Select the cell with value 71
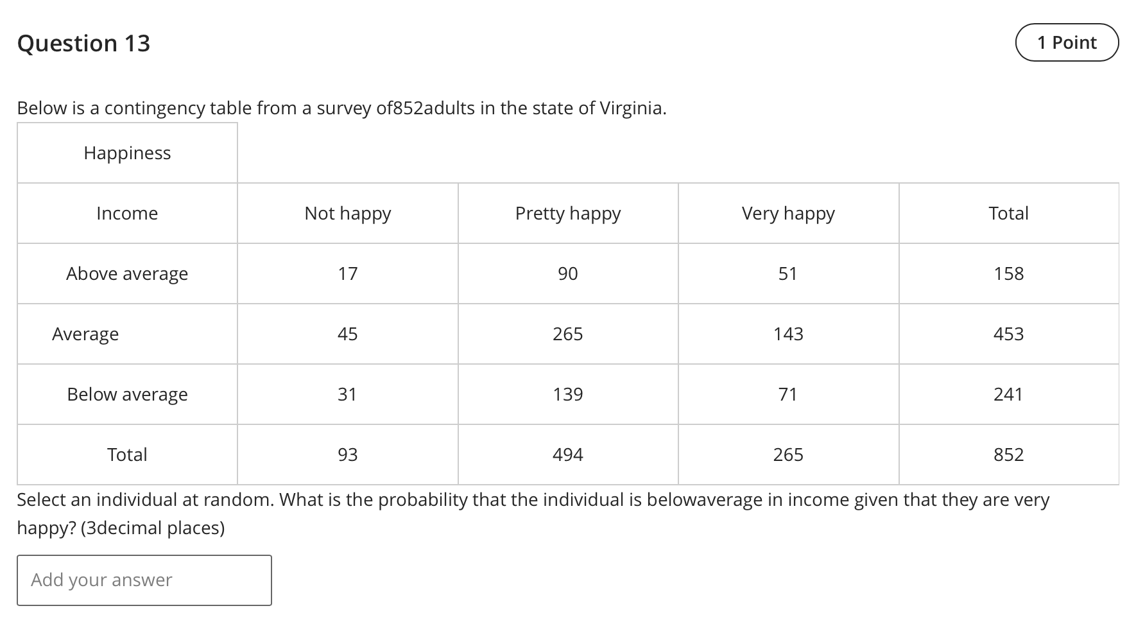Screen dimensions: 1136x633 [x=788, y=394]
